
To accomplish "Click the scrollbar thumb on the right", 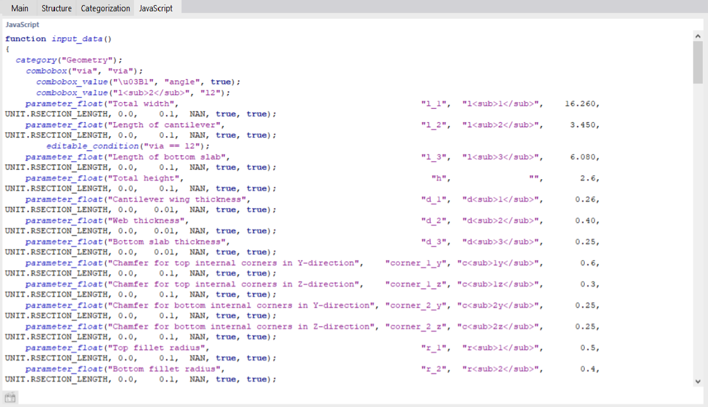I will (x=698, y=62).
